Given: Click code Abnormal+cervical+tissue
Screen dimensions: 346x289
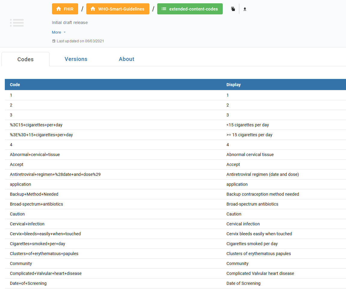Looking at the screenshot, I should coord(35,155).
